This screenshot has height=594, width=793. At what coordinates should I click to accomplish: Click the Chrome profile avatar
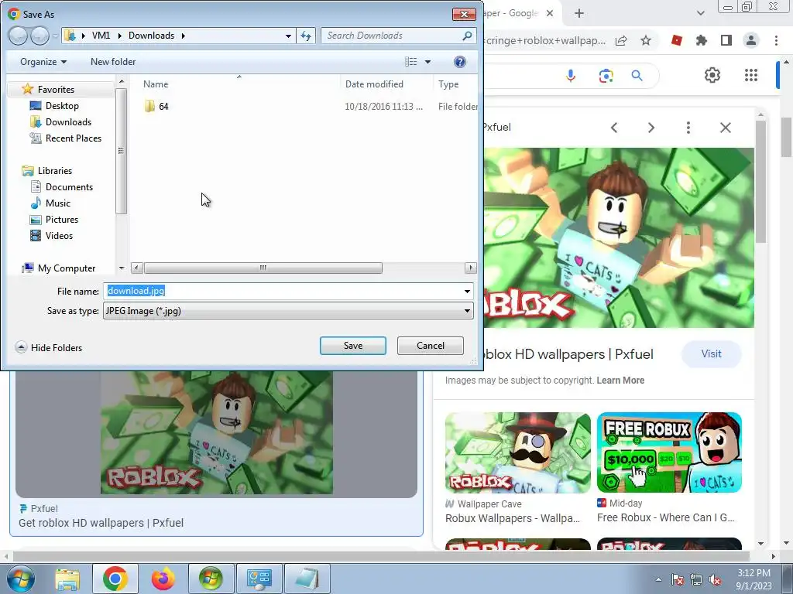751,40
